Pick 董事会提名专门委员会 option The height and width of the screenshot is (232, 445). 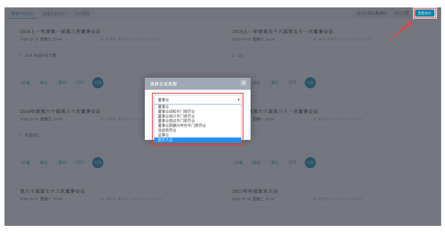[198, 121]
